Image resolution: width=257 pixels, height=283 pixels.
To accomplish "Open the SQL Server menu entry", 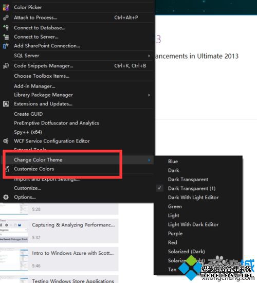I will pyautogui.click(x=27, y=56).
